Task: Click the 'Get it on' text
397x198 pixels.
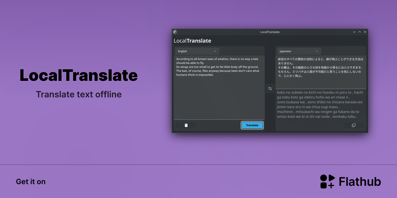Action: click(31, 181)
